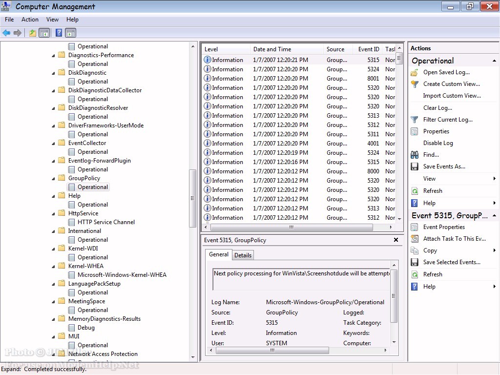Click the log icon beside Microsoft-Windows-Kernel-WHEA
Screen dimensions: 500x375
click(x=72, y=275)
